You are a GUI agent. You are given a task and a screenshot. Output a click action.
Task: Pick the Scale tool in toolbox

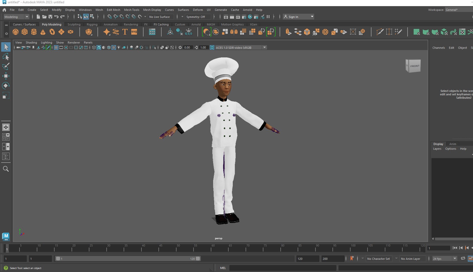click(6, 95)
